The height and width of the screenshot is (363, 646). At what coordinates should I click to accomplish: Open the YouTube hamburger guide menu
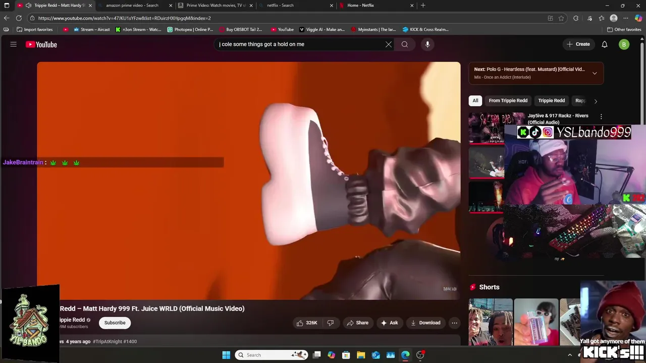pos(14,44)
